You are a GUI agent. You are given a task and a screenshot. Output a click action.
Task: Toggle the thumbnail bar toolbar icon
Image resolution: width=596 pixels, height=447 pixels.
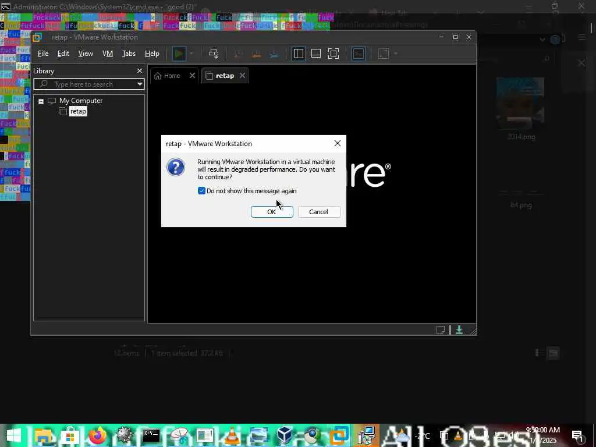pyautogui.click(x=316, y=54)
